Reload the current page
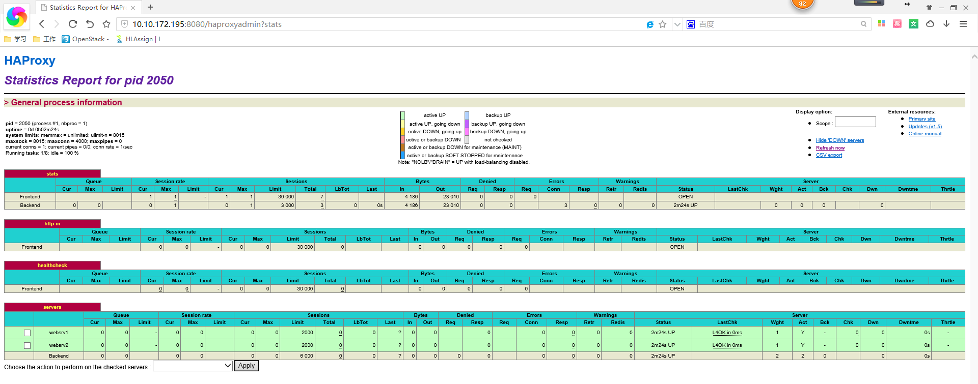The width and height of the screenshot is (978, 384). pyautogui.click(x=73, y=24)
